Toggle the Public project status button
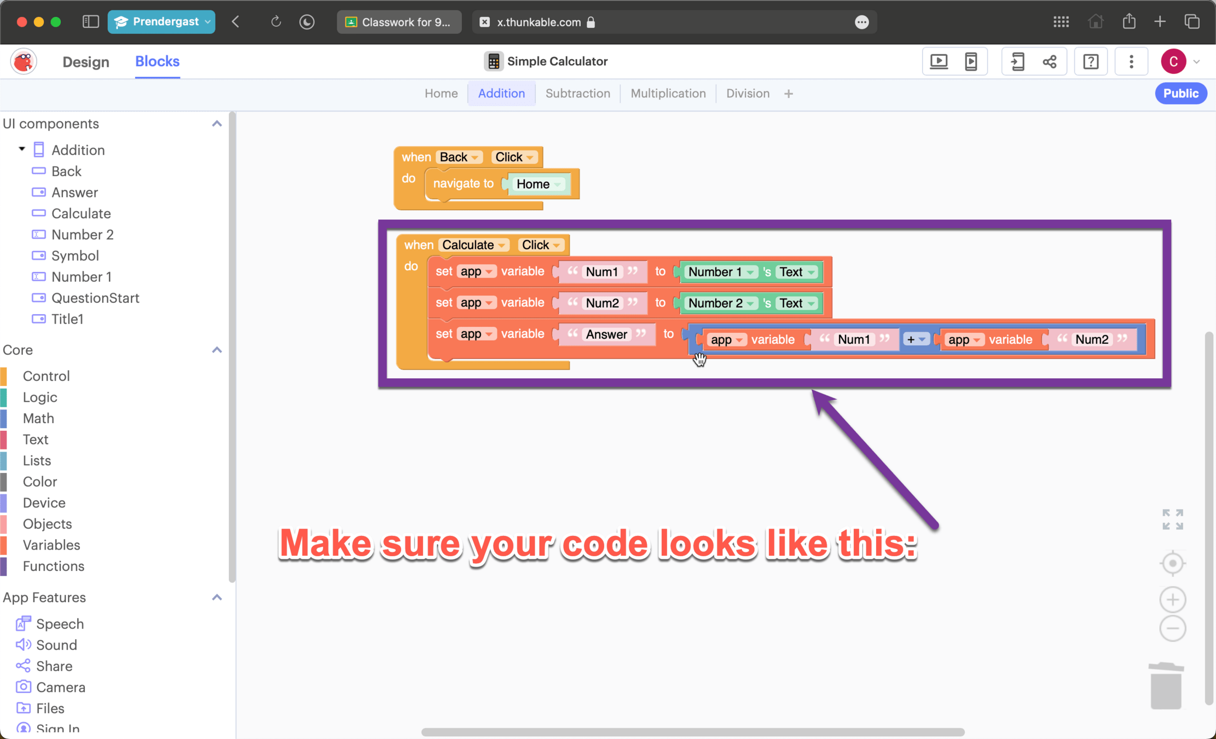The width and height of the screenshot is (1216, 739). (1180, 94)
